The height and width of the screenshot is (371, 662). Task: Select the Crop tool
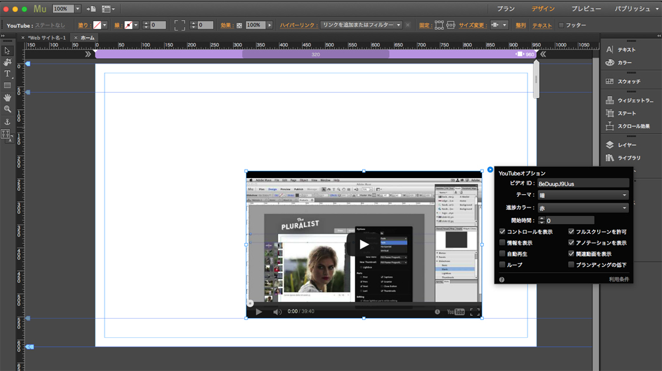point(7,62)
